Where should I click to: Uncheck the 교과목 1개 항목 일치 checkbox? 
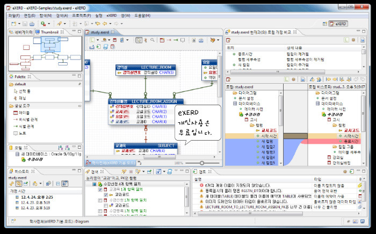point(100,189)
